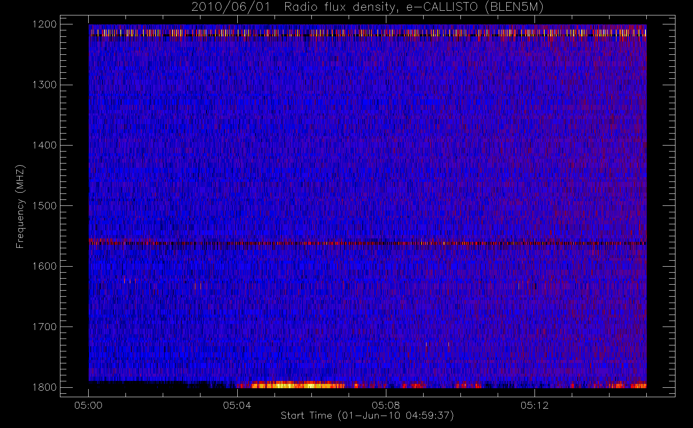This screenshot has width=693, height=428.
Task: Click the Start Time axis label
Action: click(x=367, y=415)
